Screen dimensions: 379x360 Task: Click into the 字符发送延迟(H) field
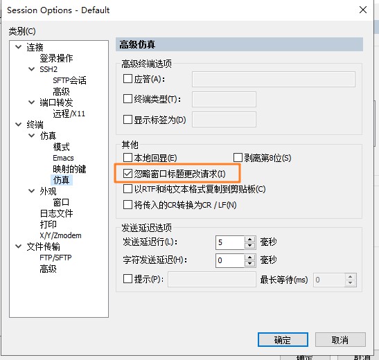230,260
